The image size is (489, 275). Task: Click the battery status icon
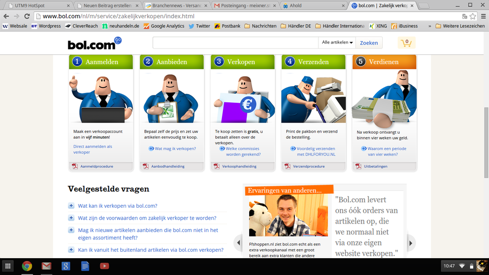[x=472, y=266]
